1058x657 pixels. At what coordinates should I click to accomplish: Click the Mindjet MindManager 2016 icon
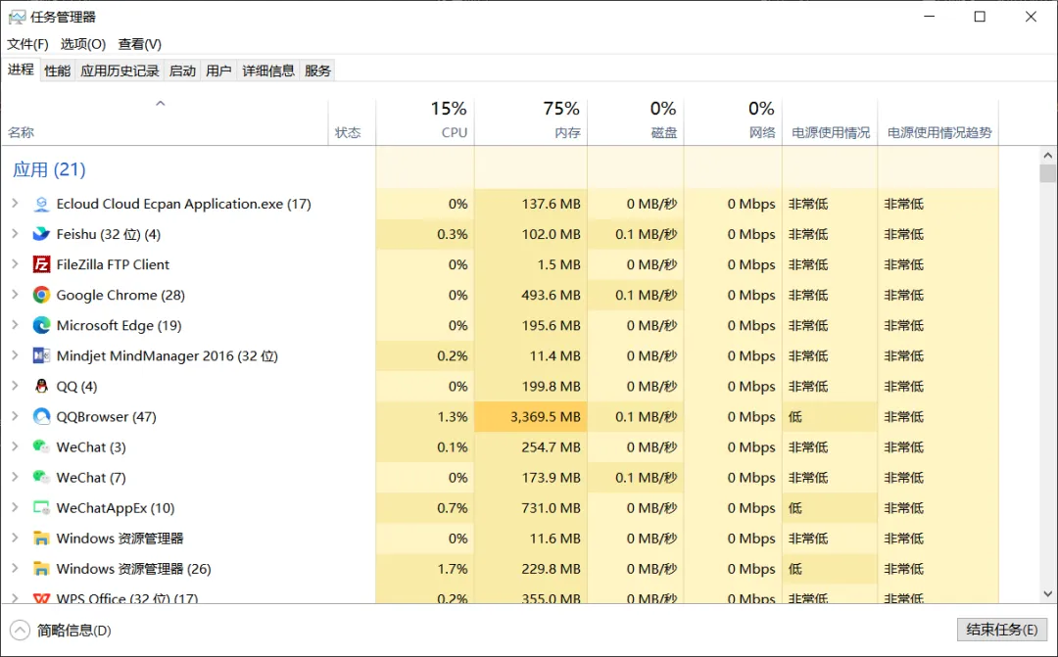[41, 355]
